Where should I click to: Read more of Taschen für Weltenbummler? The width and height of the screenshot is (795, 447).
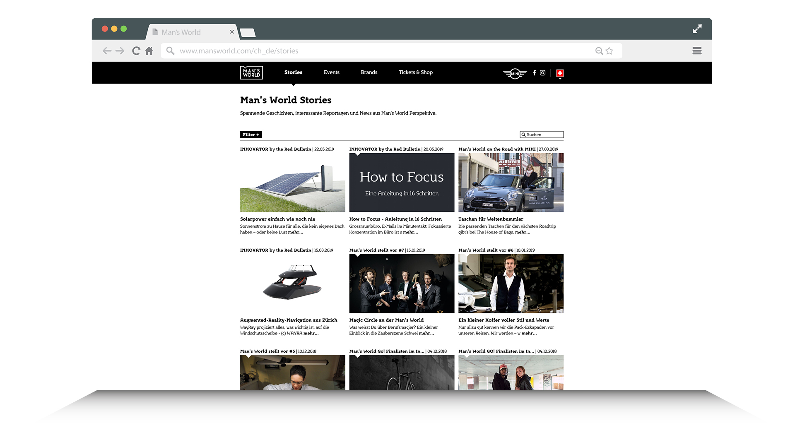(x=522, y=232)
